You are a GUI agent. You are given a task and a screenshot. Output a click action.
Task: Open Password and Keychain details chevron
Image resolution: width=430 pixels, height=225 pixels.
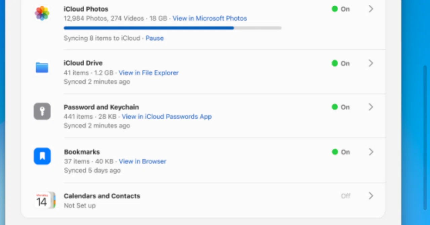[x=371, y=107]
